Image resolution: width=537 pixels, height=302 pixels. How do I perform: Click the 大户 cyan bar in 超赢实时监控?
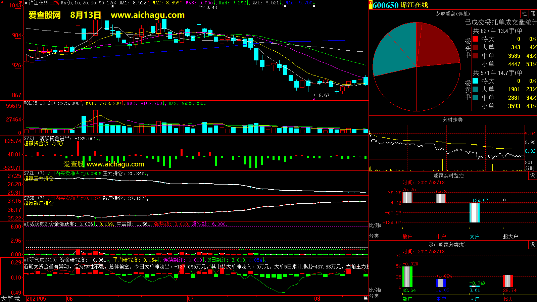point(474,213)
